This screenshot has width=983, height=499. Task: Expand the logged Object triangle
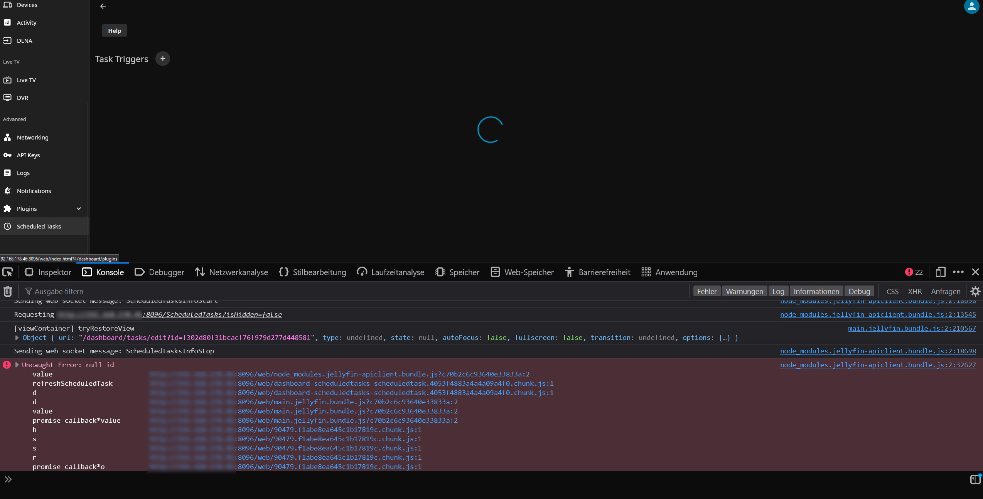17,338
